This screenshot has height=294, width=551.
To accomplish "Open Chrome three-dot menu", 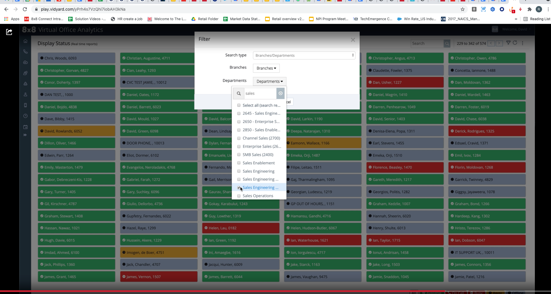I will pyautogui.click(x=548, y=9).
